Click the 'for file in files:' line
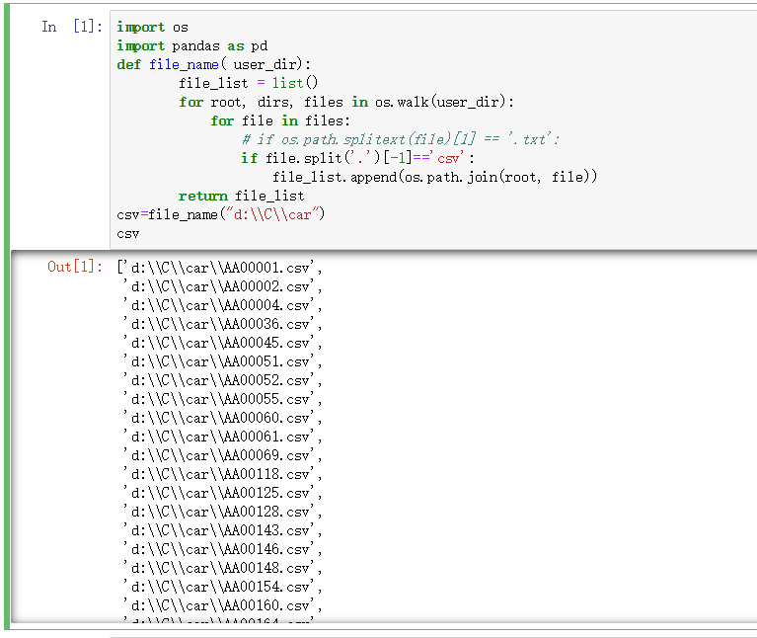This screenshot has height=638, width=757. [x=280, y=120]
